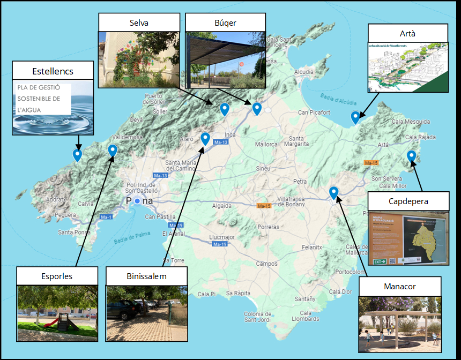Screen dimensions: 461x360
Task: Select the blue pin on Badia d'Alcúdia coast
Action: (355, 117)
